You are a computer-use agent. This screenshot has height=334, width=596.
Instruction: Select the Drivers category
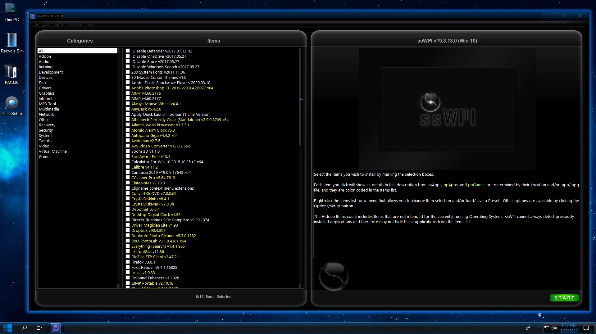coord(45,88)
